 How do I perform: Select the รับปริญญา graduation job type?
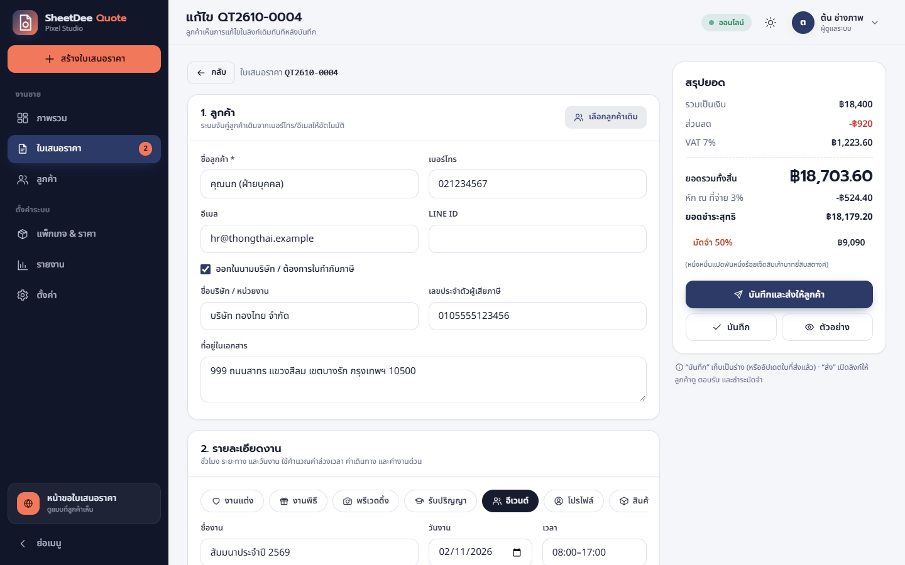point(441,501)
